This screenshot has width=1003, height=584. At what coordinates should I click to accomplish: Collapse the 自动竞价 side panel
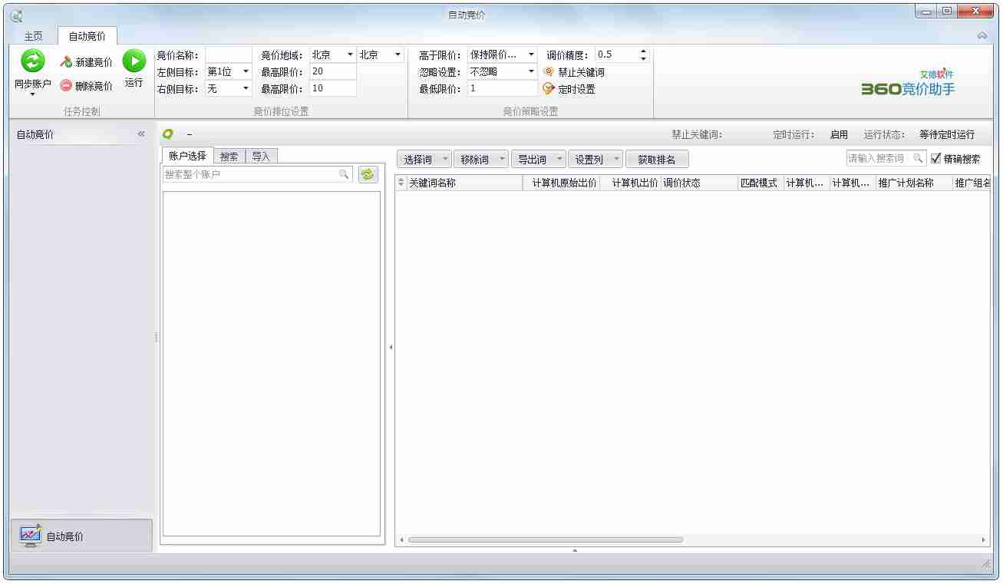(141, 134)
